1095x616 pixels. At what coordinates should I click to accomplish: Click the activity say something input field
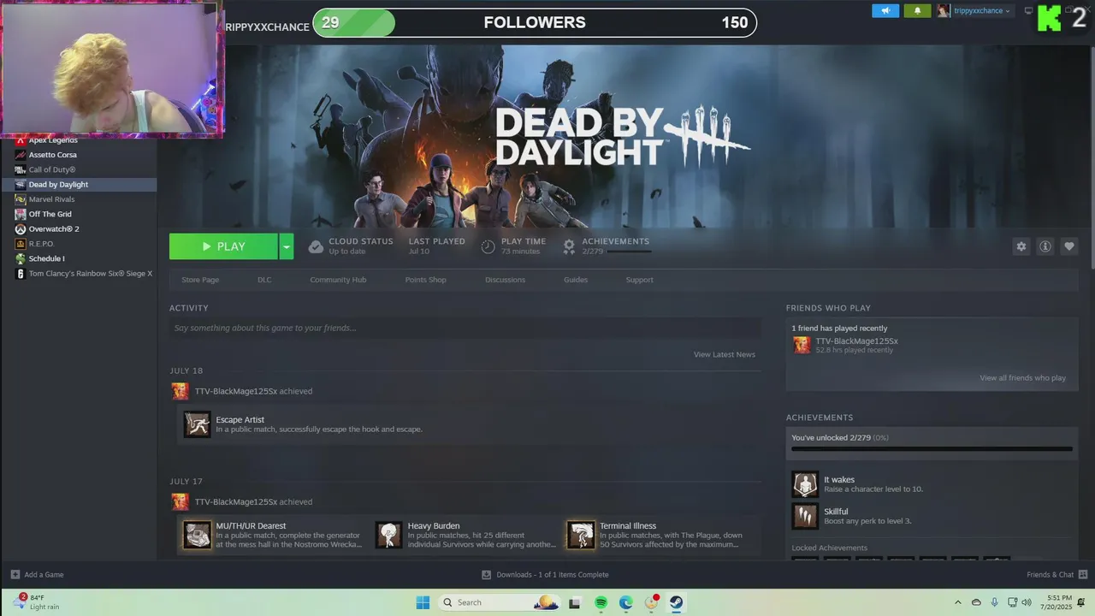coord(465,328)
